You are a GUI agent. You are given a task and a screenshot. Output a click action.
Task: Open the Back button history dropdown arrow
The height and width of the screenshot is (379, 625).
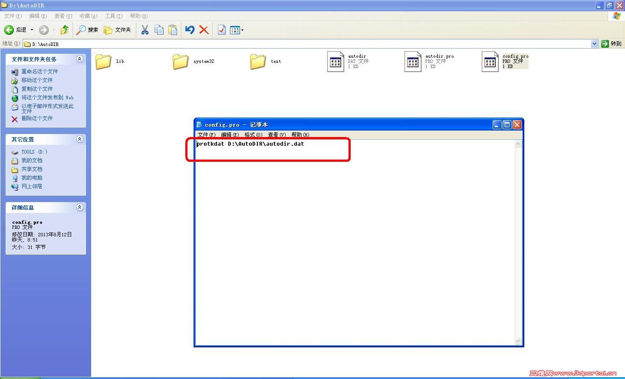(x=32, y=30)
